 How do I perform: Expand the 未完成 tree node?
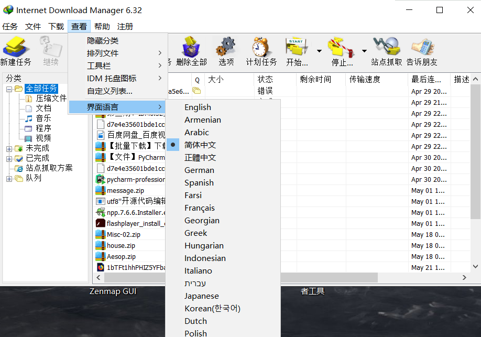[x=9, y=148]
